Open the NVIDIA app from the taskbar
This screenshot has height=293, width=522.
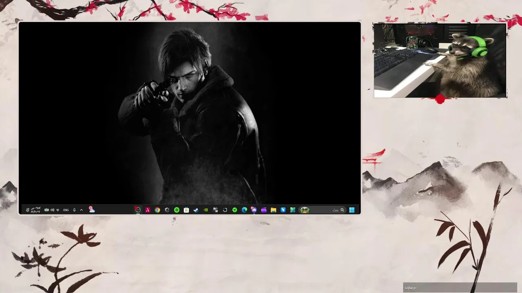pyautogui.click(x=206, y=210)
